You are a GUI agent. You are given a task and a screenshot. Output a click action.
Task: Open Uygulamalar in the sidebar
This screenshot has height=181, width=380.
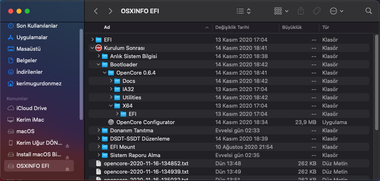[32, 37]
